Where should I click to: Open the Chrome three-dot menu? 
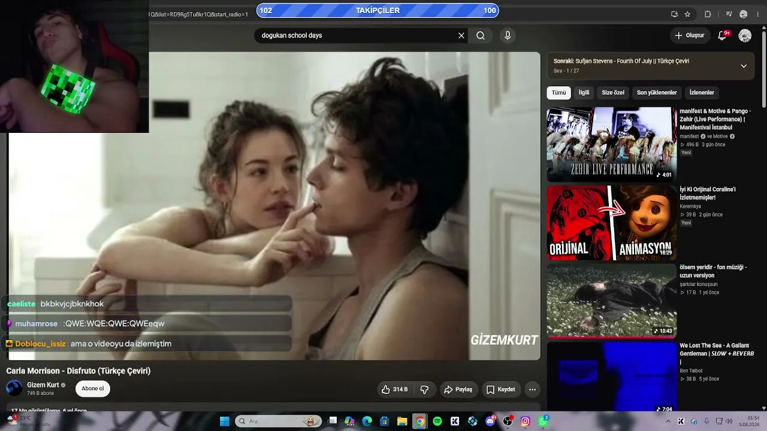click(759, 14)
